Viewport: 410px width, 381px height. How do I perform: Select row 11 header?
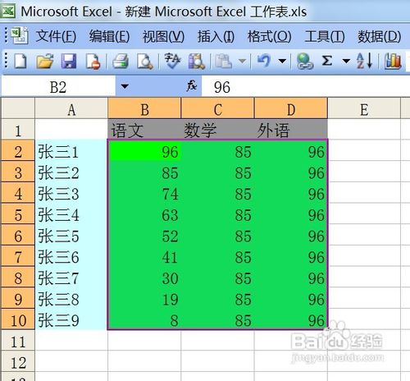point(18,341)
